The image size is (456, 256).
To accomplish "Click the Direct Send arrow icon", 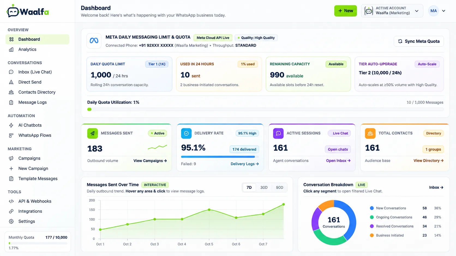I will coord(11,82).
